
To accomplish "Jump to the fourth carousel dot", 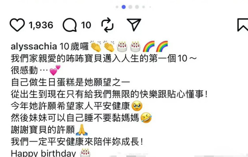I will tap(137, 7).
